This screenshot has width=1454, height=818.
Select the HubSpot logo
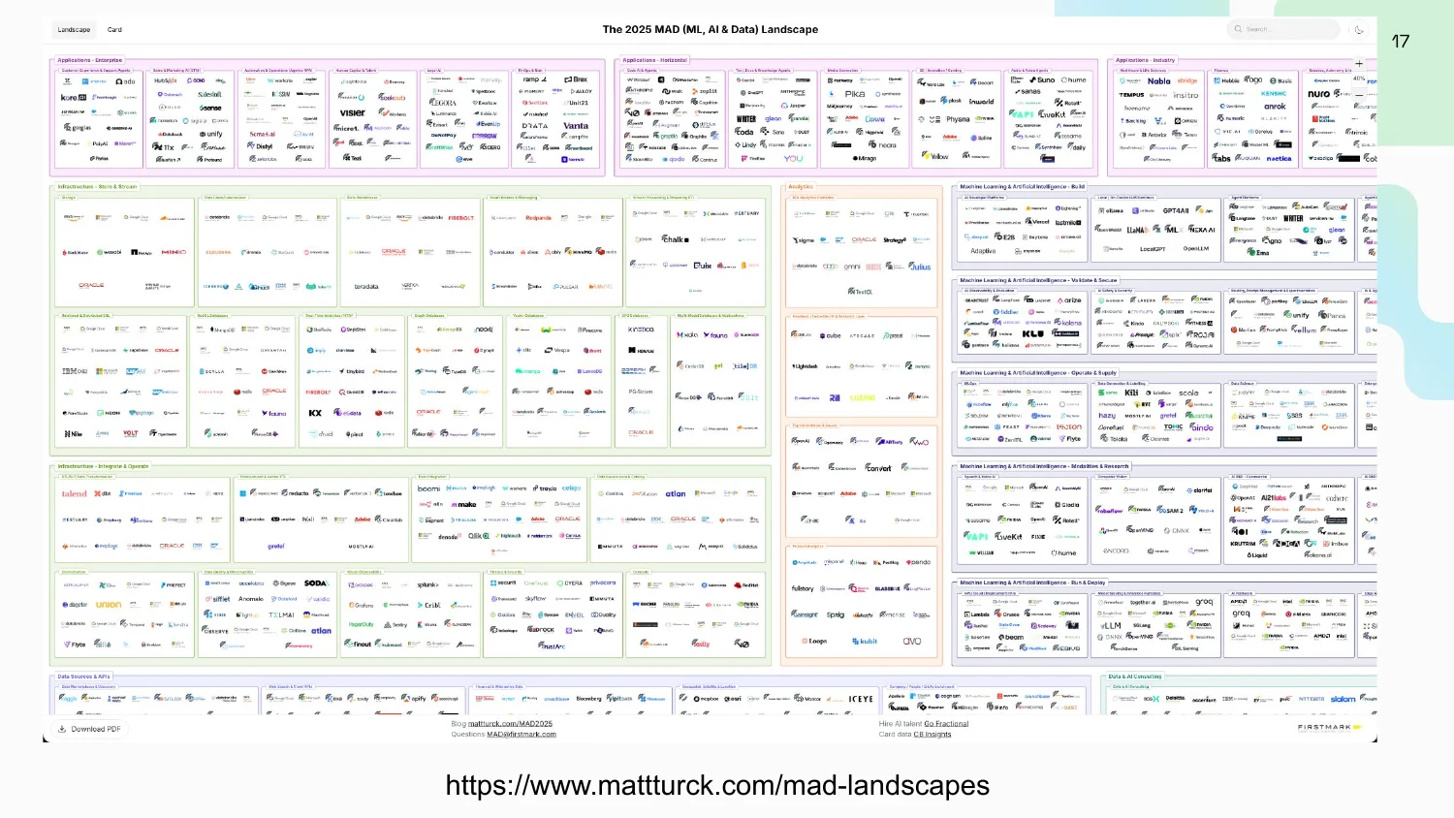coord(166,81)
